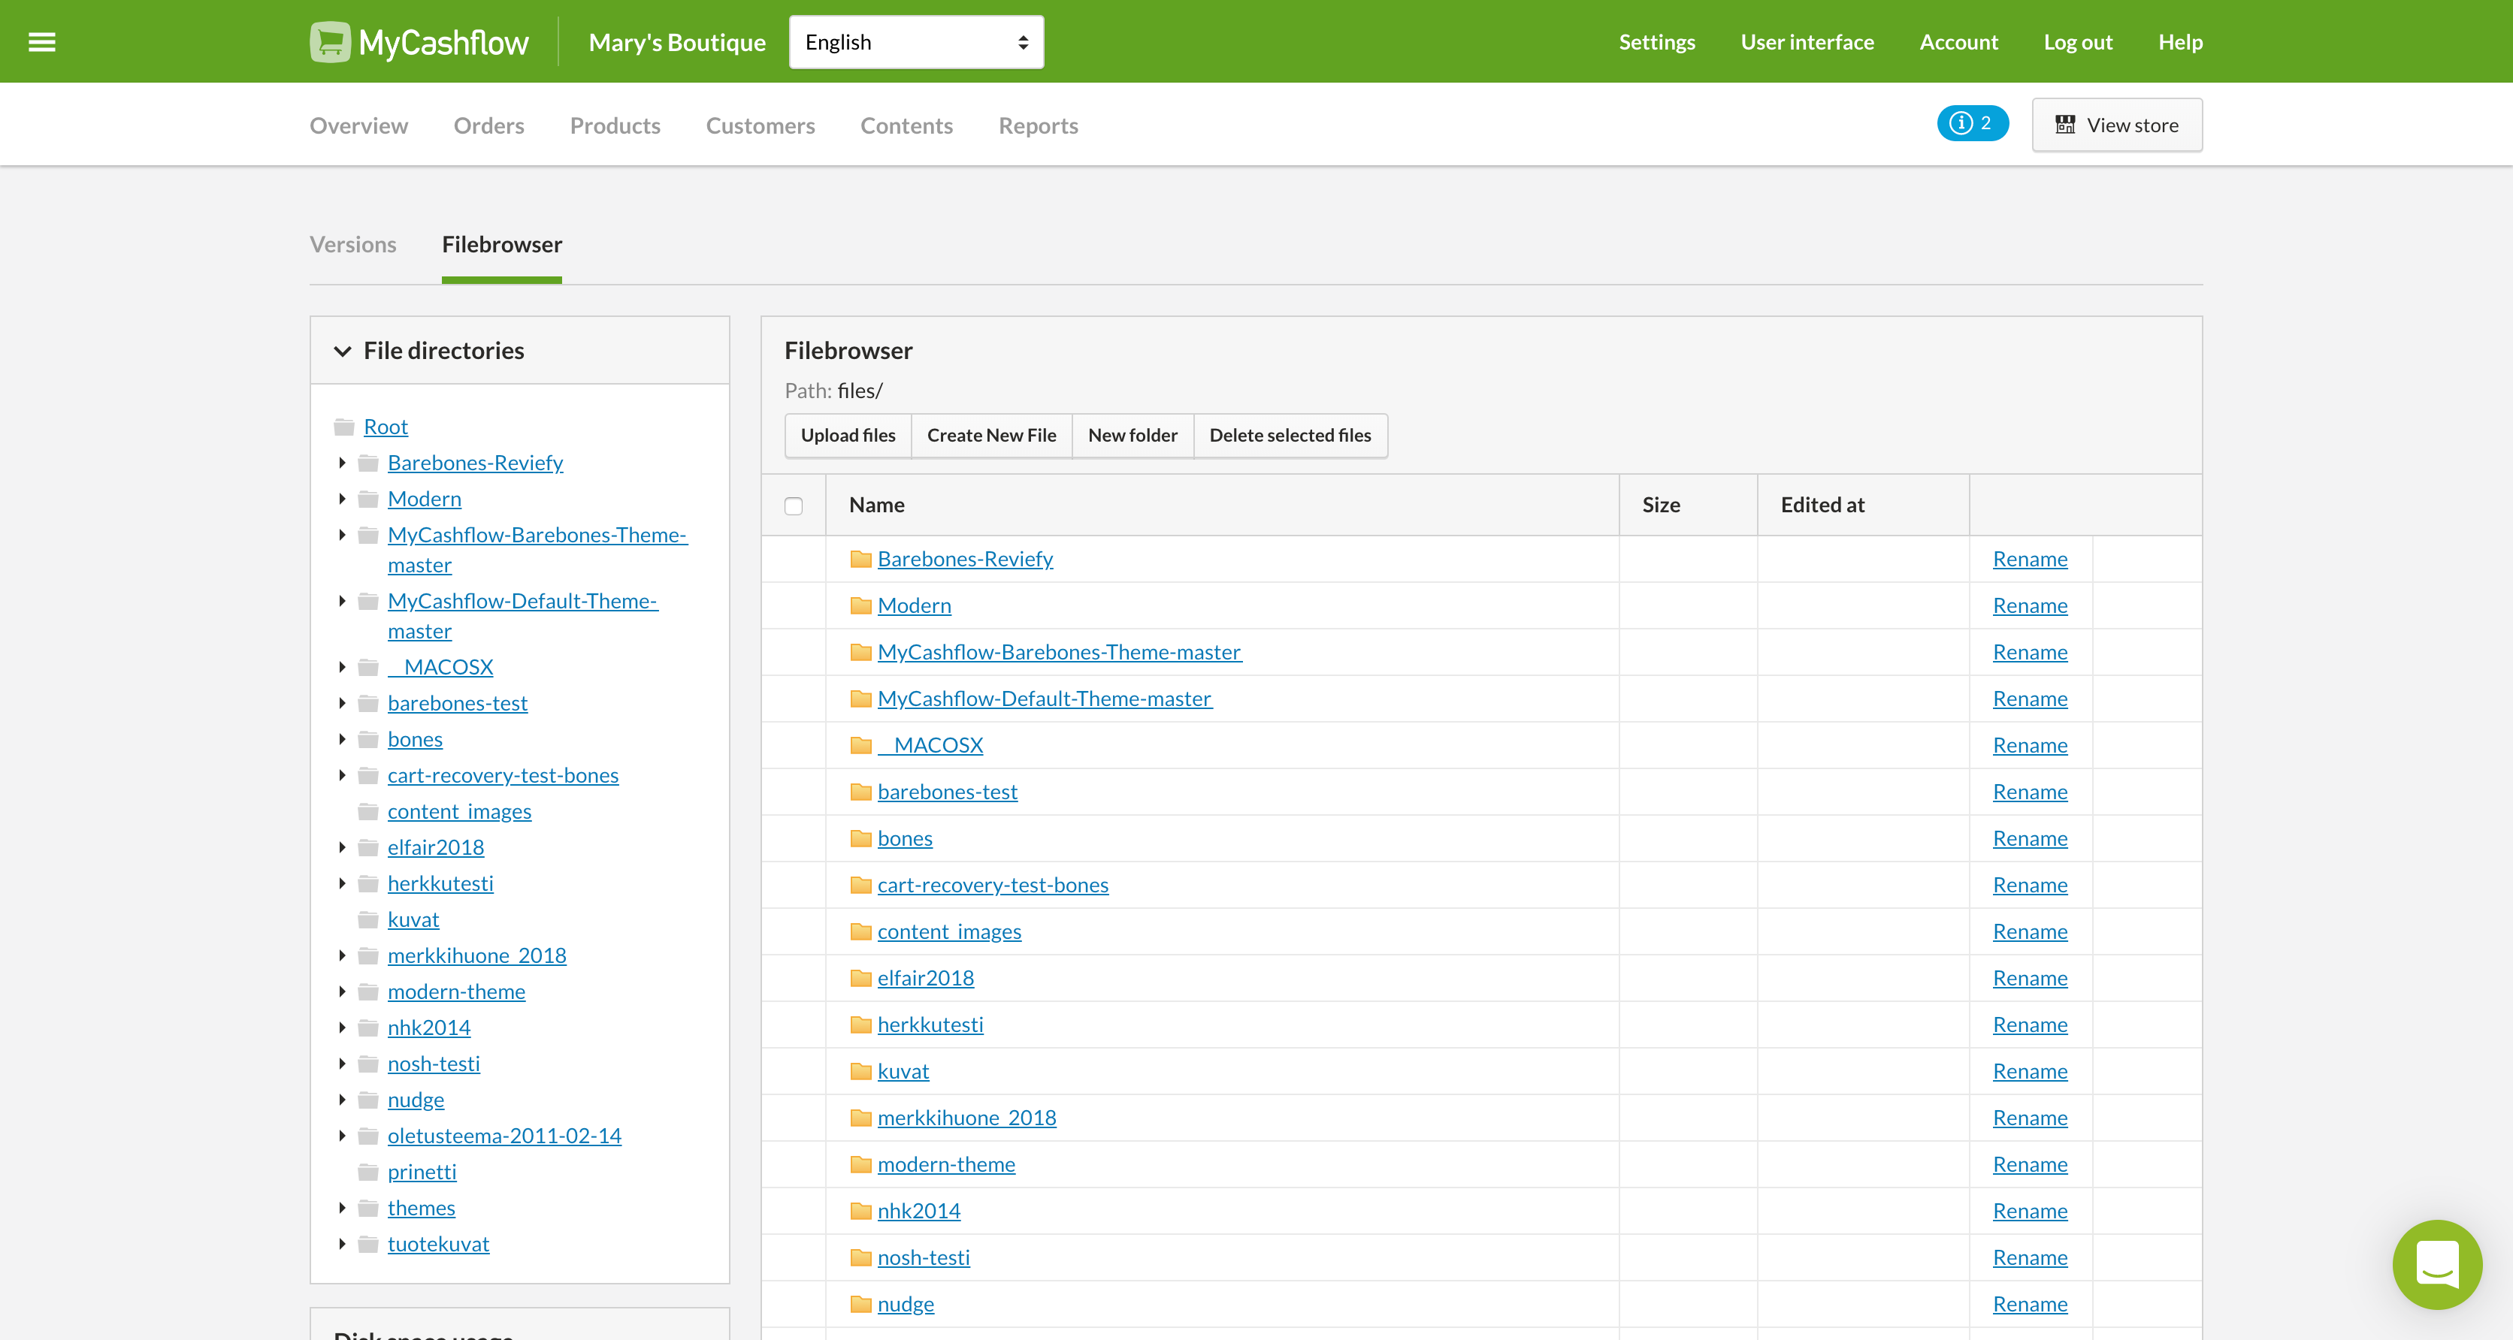Open the Orders menu
Screen dimensions: 2513x1340
click(x=488, y=125)
